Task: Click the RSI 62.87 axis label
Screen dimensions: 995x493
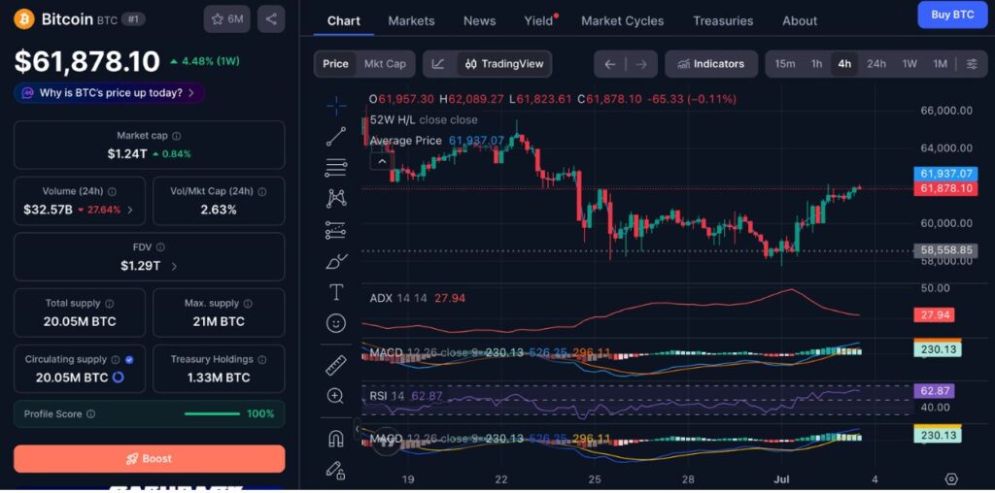Action: (934, 391)
